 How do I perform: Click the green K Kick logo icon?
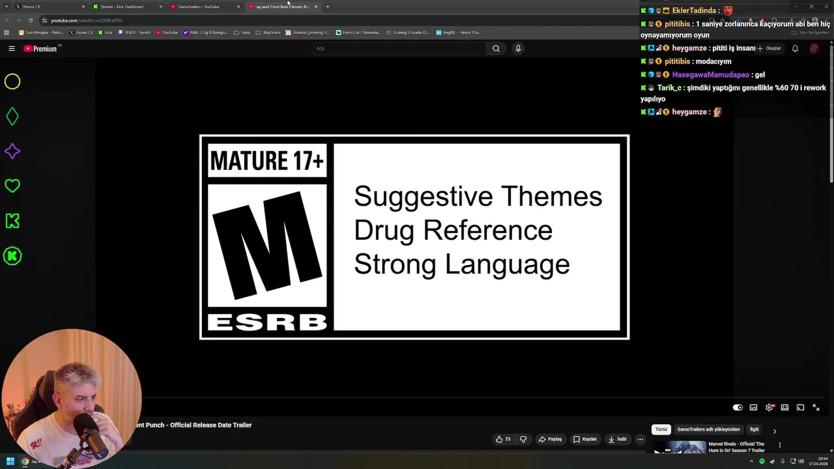click(12, 221)
